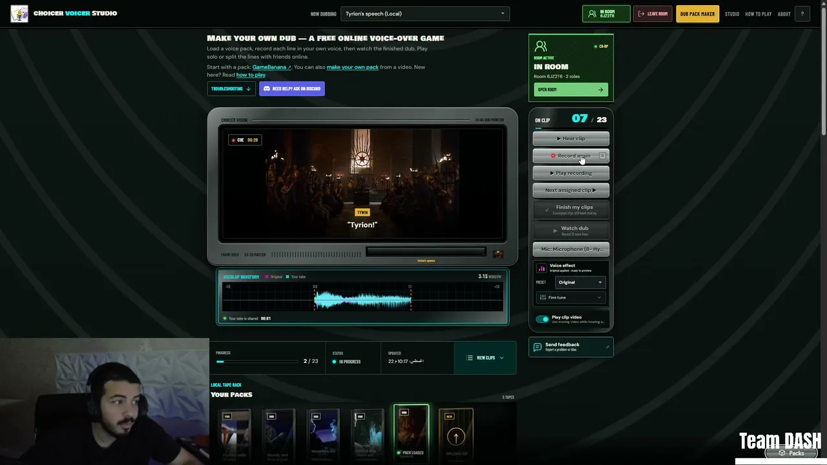This screenshot has height=465, width=827.
Task: Open the Now Dubbing pack dropdown
Action: [425, 14]
